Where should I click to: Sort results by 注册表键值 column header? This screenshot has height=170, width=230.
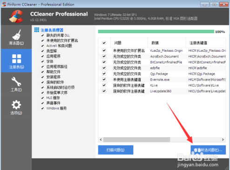pyautogui.click(x=206, y=43)
